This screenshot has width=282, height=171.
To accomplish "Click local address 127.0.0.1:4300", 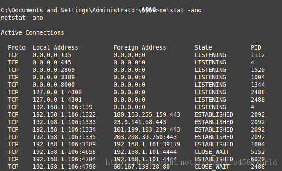I will tap(57, 92).
